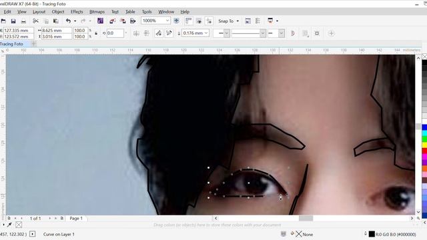Open the Welcome screen icon next to Snap To

[248, 21]
